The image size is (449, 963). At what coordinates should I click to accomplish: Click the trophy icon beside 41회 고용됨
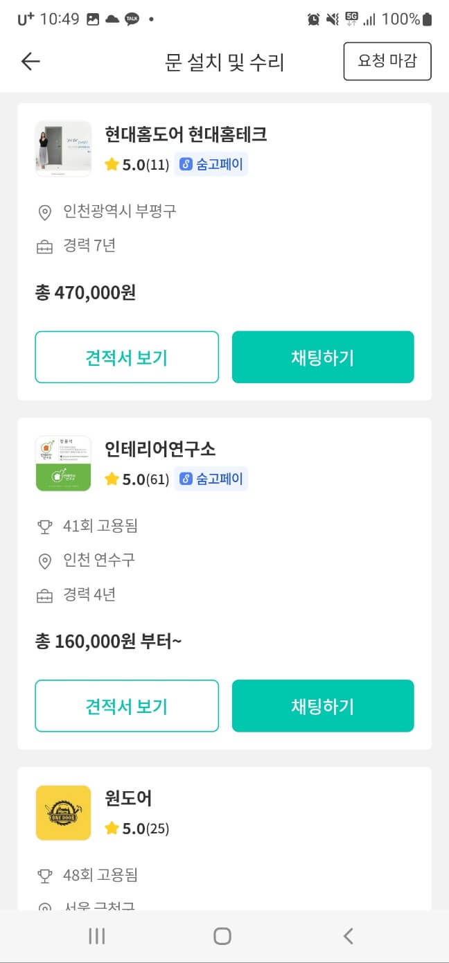44,526
